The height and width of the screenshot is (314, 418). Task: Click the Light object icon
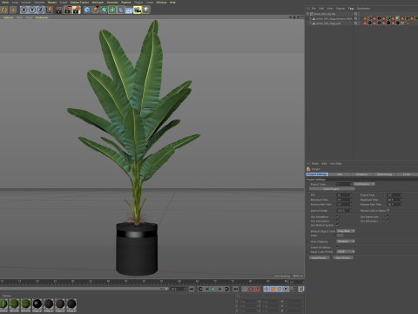(146, 10)
